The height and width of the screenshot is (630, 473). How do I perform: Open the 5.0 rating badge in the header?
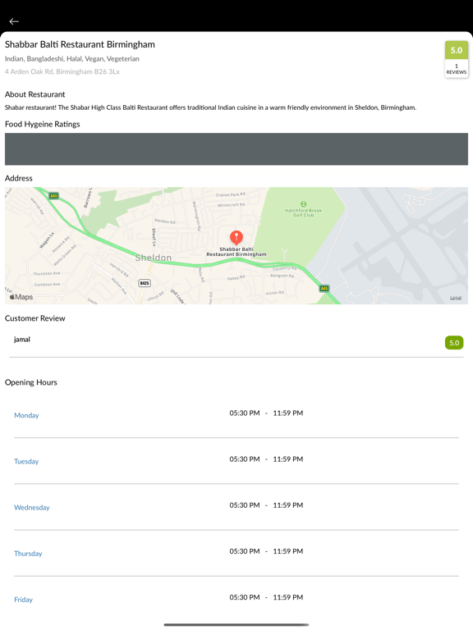(x=457, y=50)
